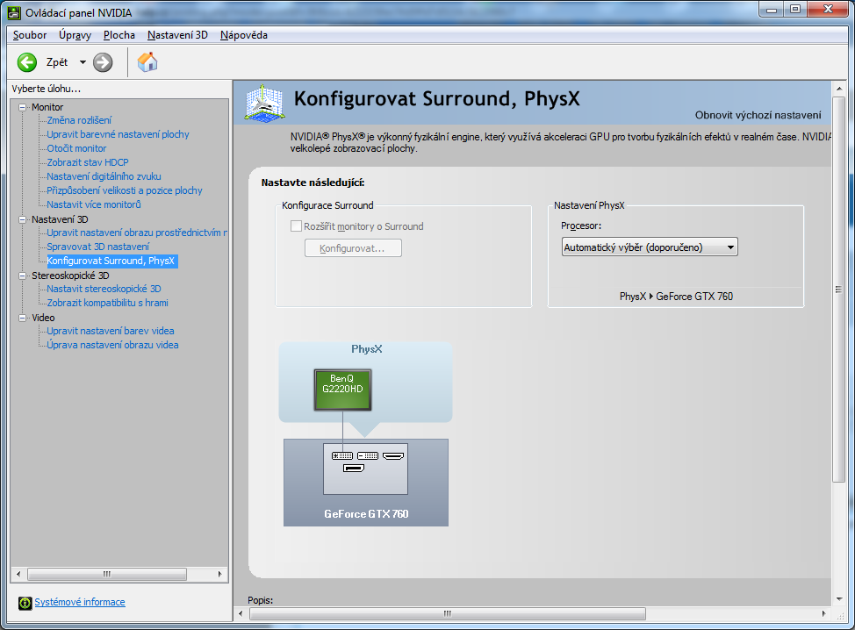Screen dimensions: 855x630
Task: Click the main pane scroll up arrow
Action: pyautogui.click(x=838, y=89)
